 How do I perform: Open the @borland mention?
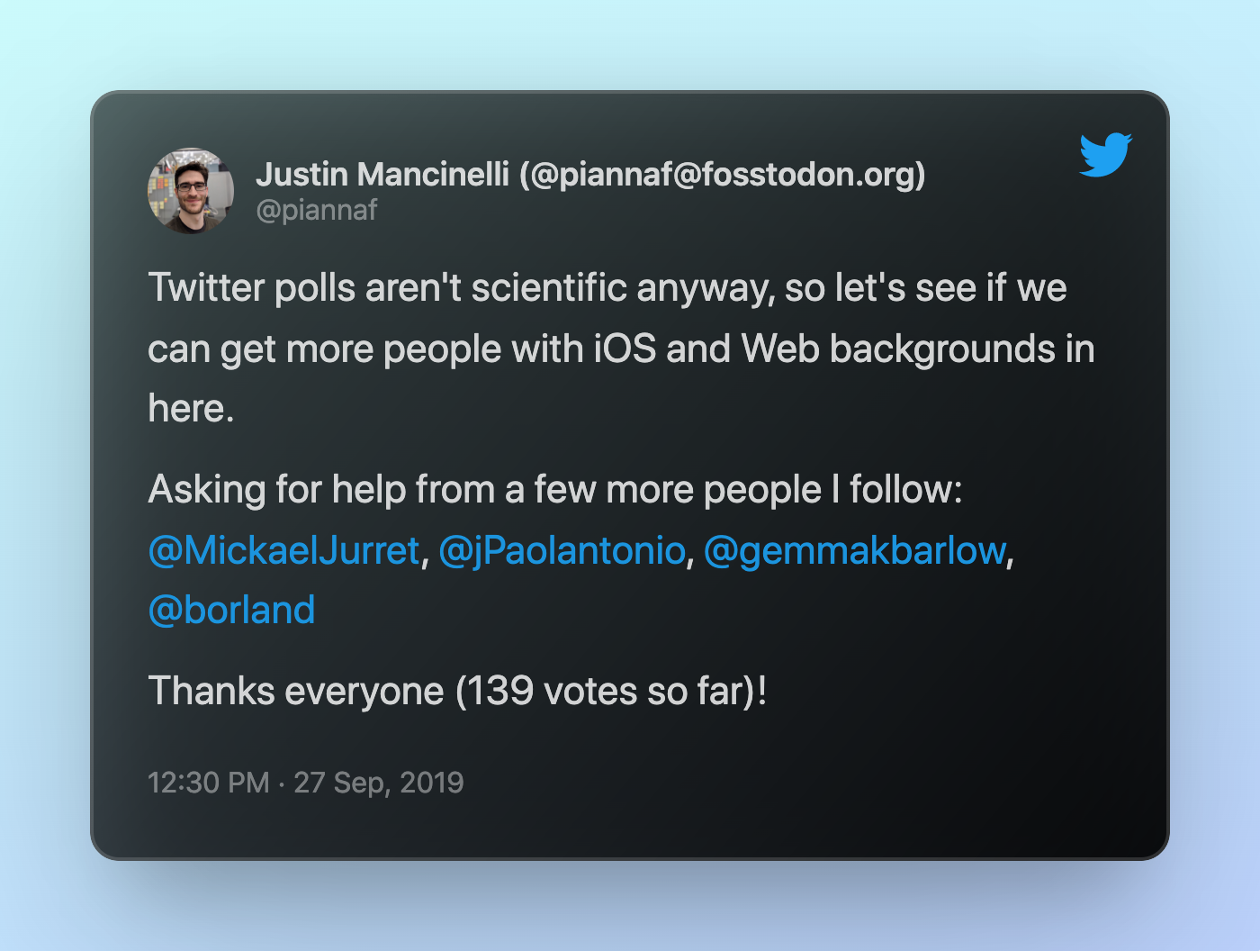click(x=231, y=610)
